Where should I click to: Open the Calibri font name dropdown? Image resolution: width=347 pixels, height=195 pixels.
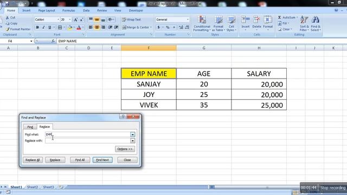point(58,19)
